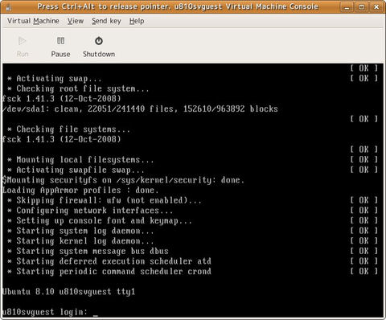386x320 pixels.
Task: Open the Virtual Machine menu
Action: click(33, 21)
